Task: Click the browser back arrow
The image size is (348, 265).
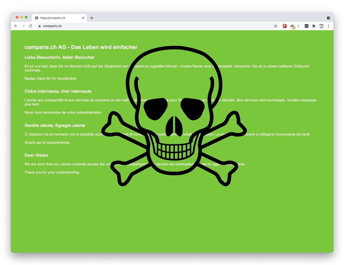Action: tap(16, 26)
